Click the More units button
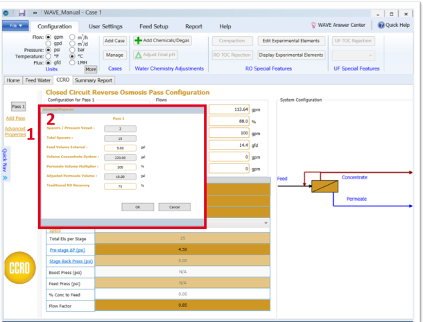This screenshot has width=423, height=322. (91, 69)
